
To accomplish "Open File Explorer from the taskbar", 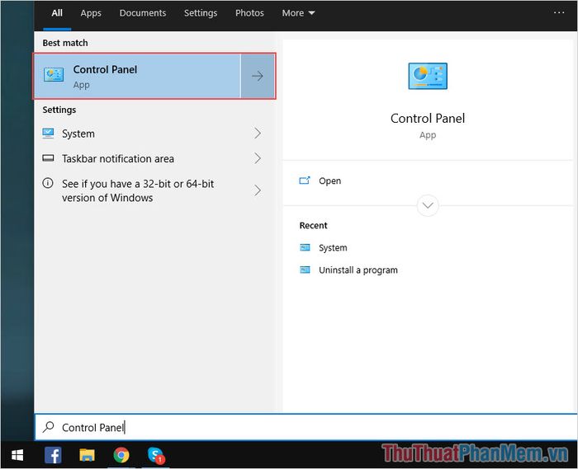I will point(87,454).
